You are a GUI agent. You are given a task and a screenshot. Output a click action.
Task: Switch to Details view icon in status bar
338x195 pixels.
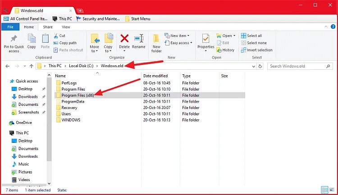point(324,190)
